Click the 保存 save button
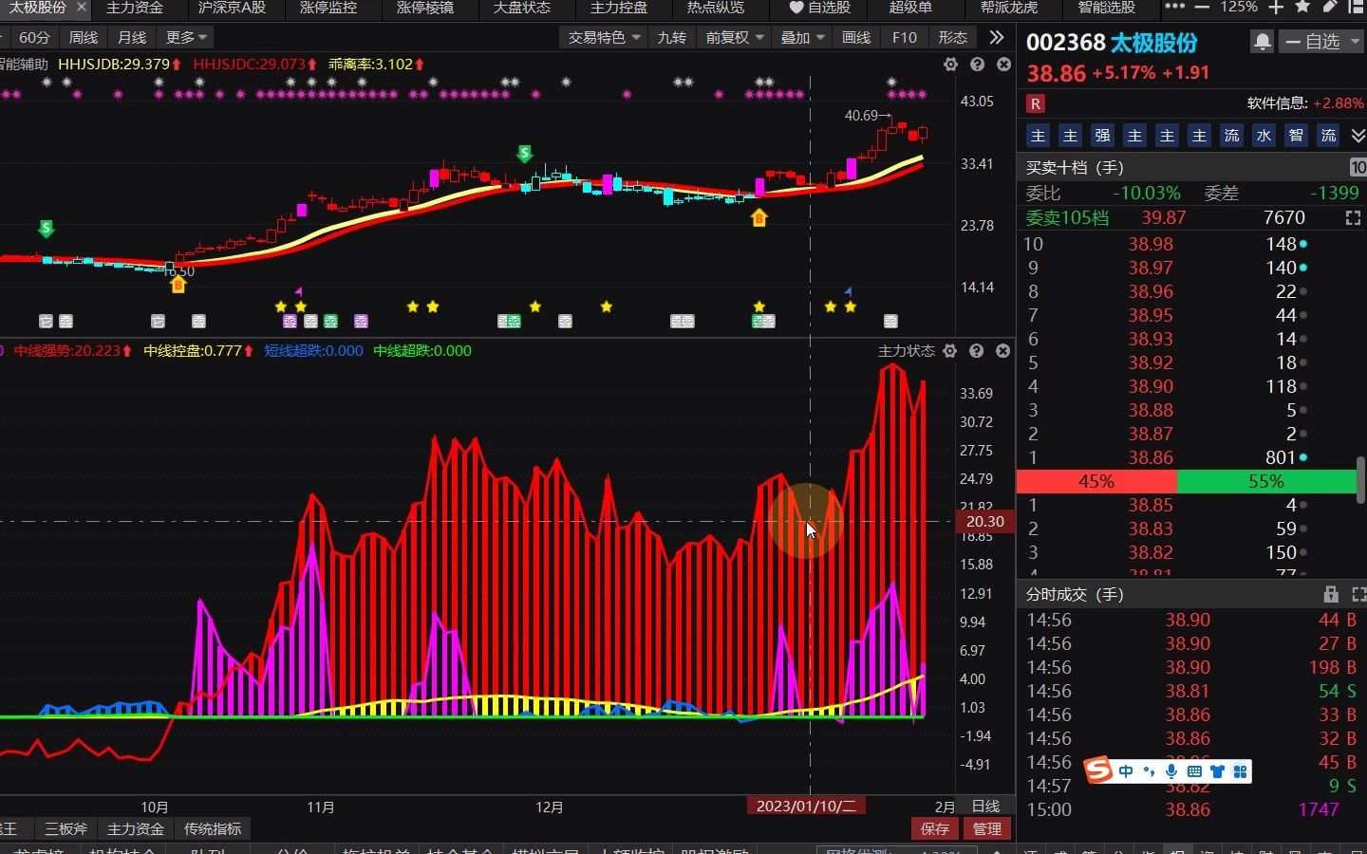1367x854 pixels. [x=935, y=828]
